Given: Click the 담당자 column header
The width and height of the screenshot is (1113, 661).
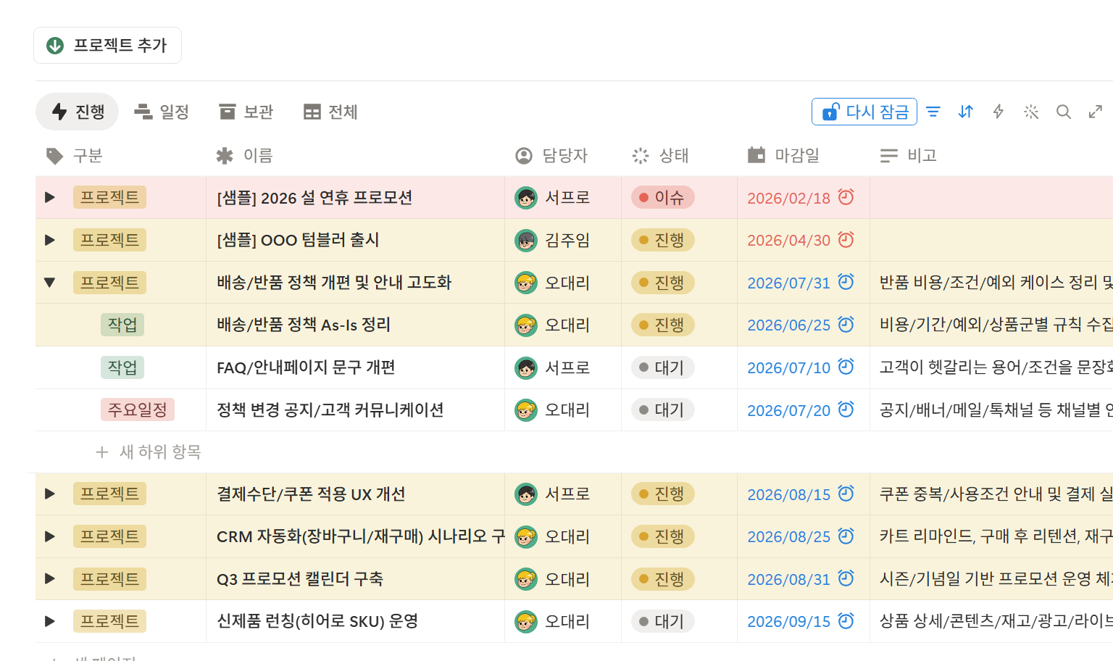Looking at the screenshot, I should click(551, 156).
